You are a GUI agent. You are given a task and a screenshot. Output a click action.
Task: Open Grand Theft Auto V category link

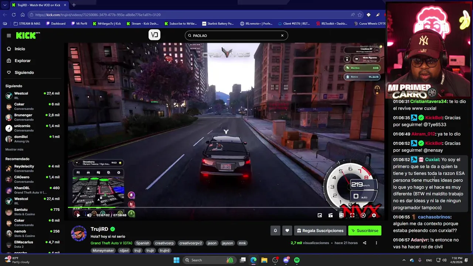pos(111,243)
